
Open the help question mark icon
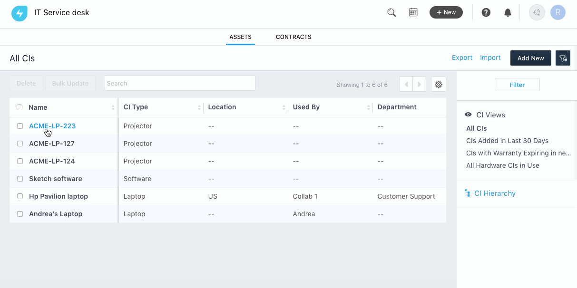(x=486, y=13)
